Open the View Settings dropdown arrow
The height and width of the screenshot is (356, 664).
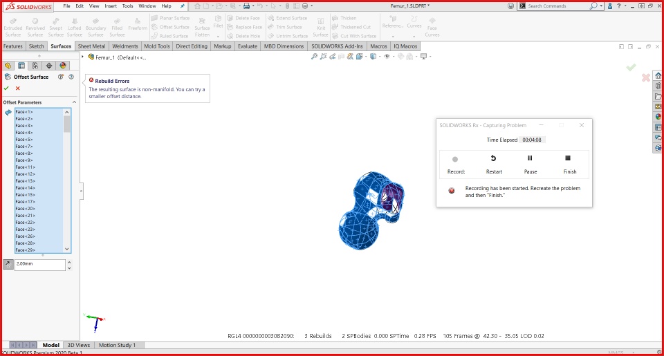point(430,57)
